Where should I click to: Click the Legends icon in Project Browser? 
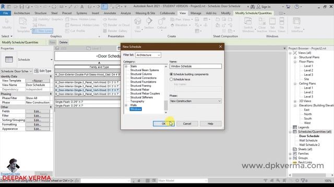(x=295, y=127)
